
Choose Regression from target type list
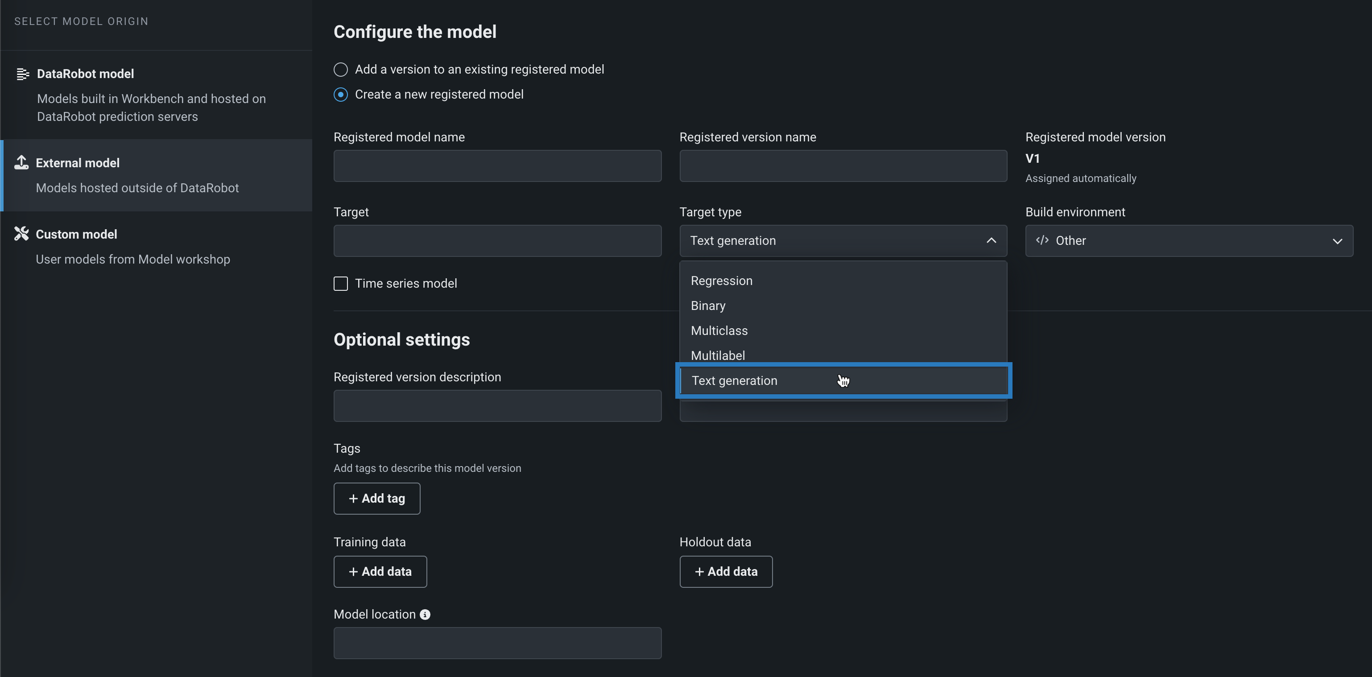[x=721, y=281]
